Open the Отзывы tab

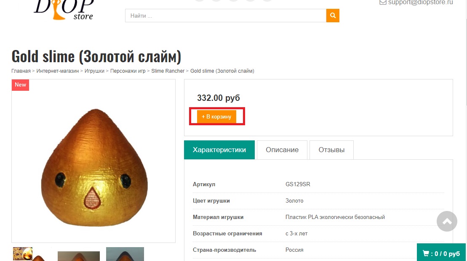[x=331, y=150]
